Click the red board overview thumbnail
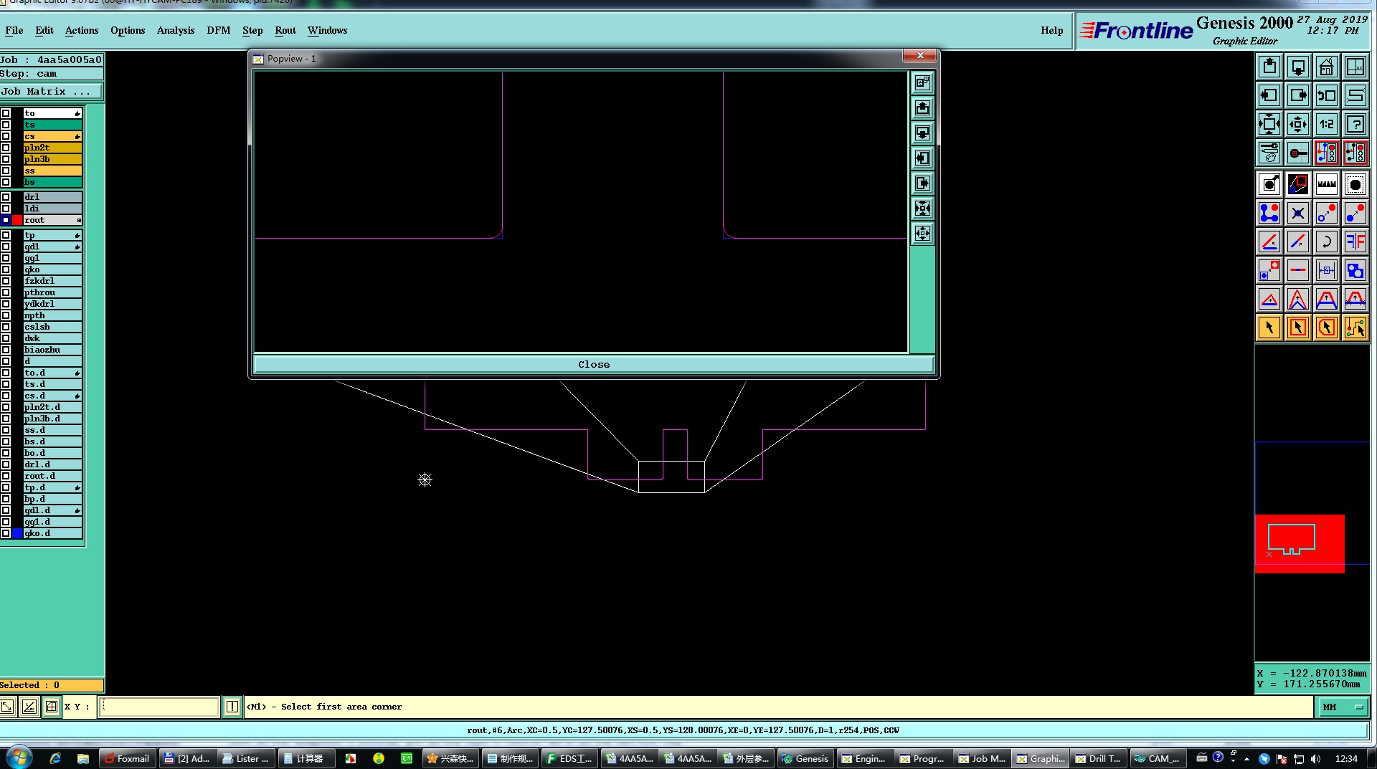The height and width of the screenshot is (769, 1377). (x=1300, y=543)
